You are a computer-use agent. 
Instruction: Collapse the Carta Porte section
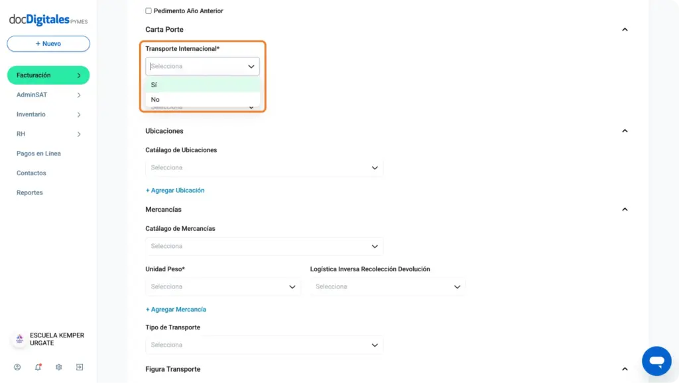pyautogui.click(x=625, y=29)
